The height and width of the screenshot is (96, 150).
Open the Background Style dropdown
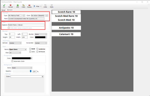point(22,68)
